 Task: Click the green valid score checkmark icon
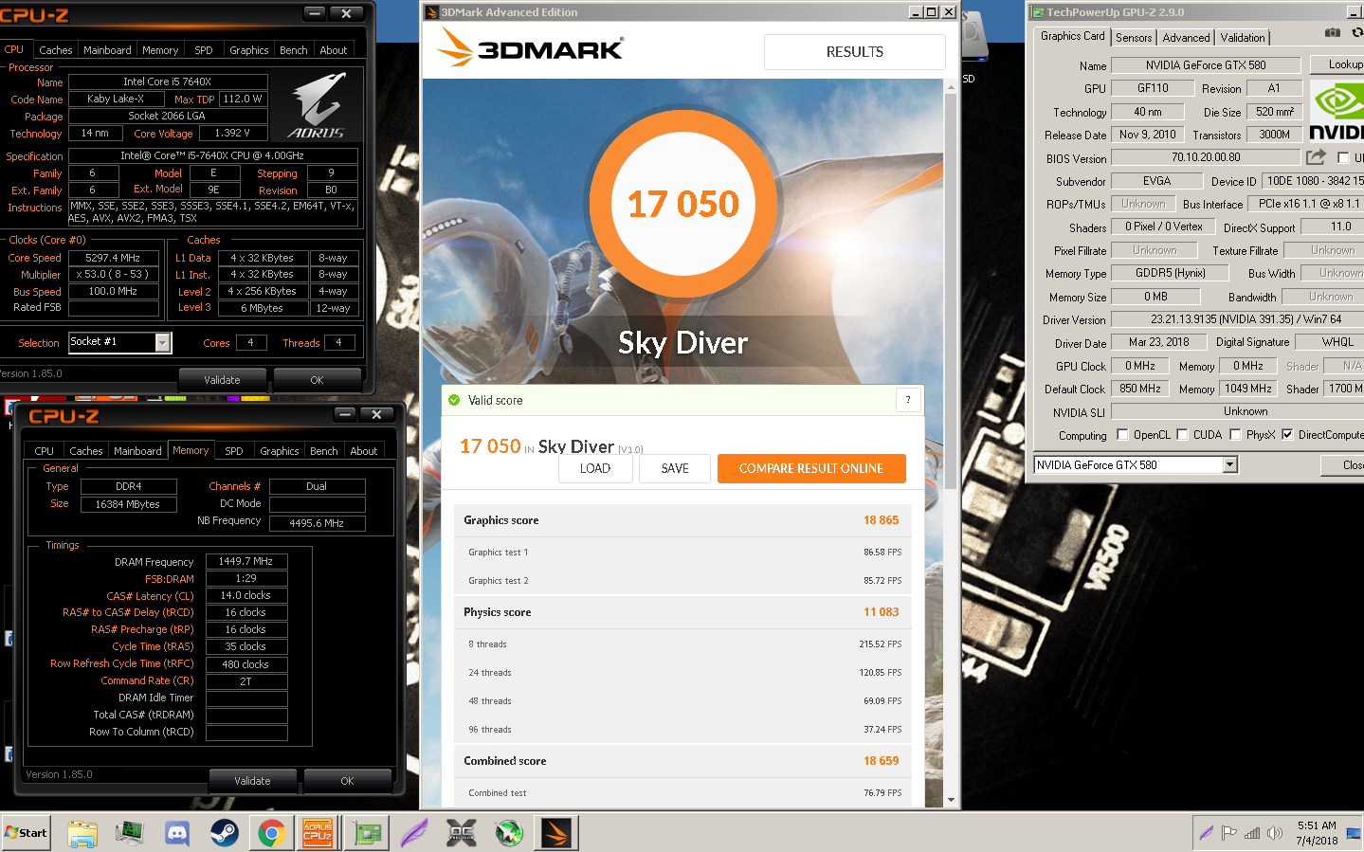coord(454,400)
